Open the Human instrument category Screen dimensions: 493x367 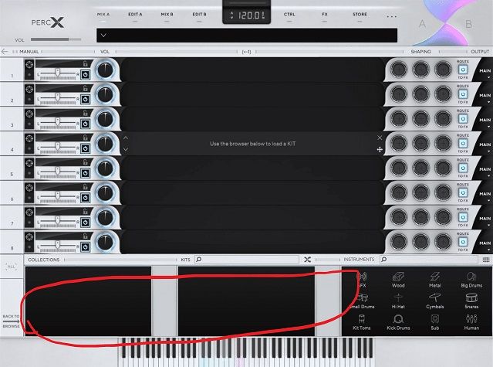[471, 322]
